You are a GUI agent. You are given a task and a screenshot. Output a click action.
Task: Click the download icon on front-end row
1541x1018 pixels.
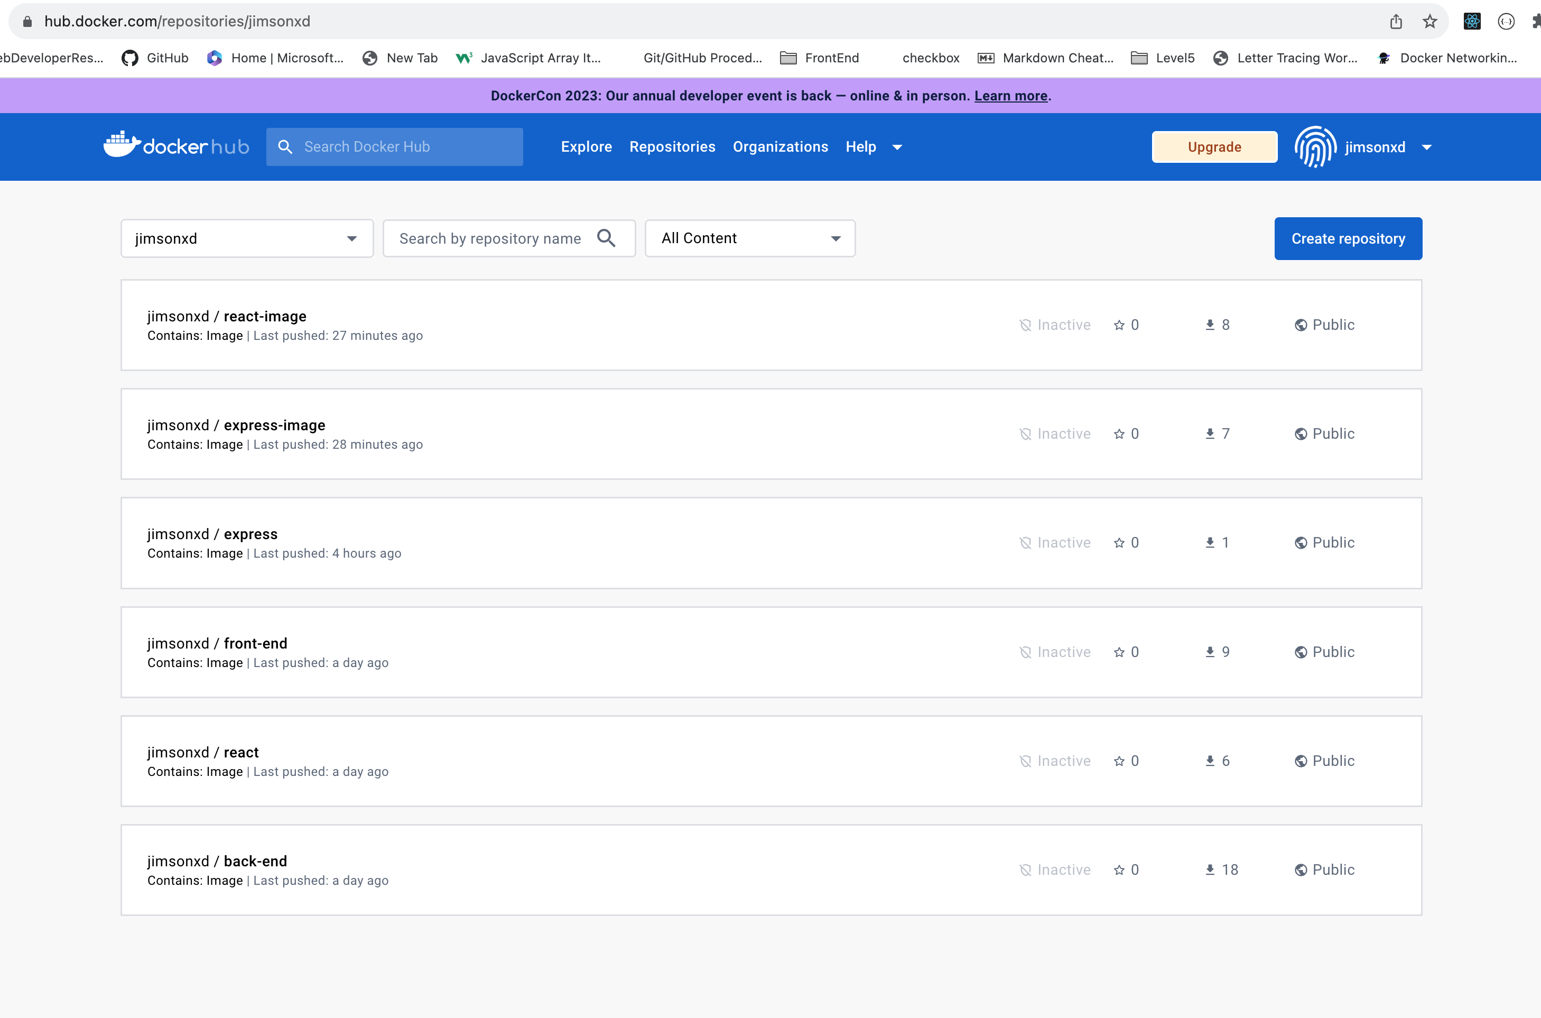[x=1210, y=652]
